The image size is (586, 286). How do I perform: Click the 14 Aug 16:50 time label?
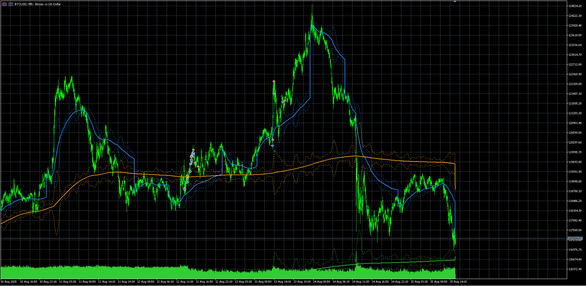click(x=380, y=282)
